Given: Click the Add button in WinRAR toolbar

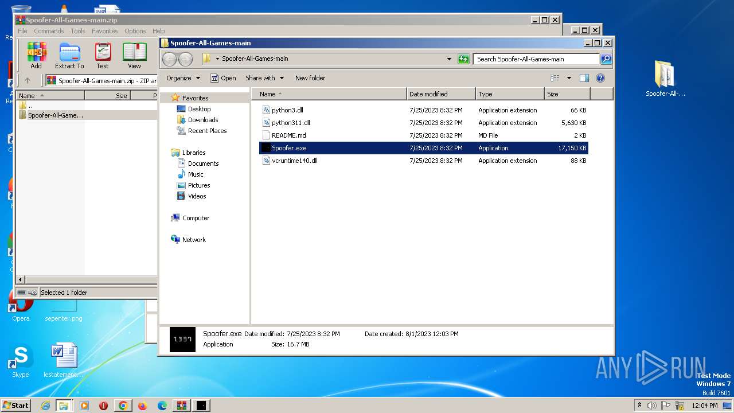Looking at the screenshot, I should click(36, 56).
